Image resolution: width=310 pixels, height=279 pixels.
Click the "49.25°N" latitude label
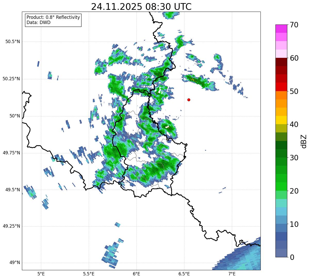point(11,226)
